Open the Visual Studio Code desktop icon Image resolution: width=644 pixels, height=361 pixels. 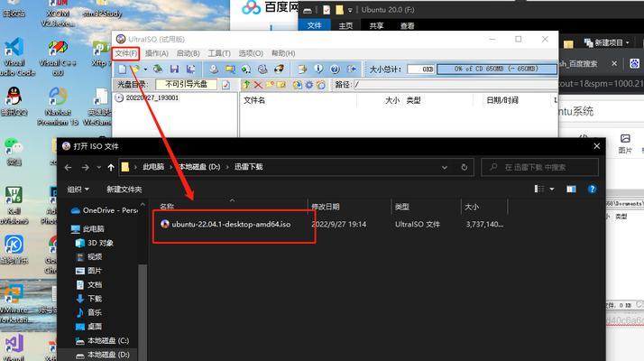(x=14, y=57)
